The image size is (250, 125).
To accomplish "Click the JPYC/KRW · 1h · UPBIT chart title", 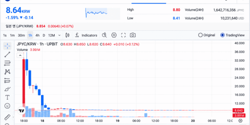I will click(37, 44).
